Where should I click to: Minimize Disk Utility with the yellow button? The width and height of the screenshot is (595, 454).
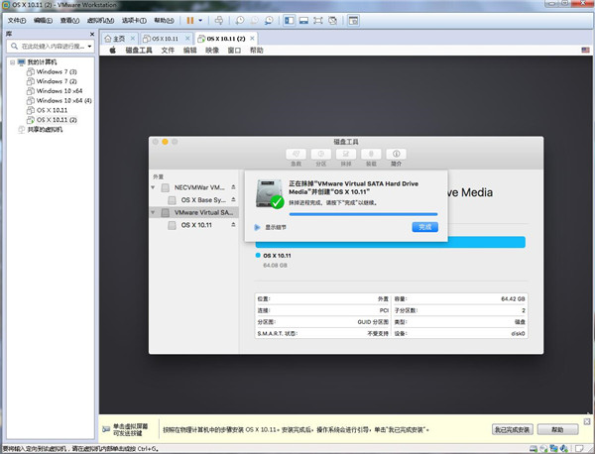pyautogui.click(x=165, y=142)
